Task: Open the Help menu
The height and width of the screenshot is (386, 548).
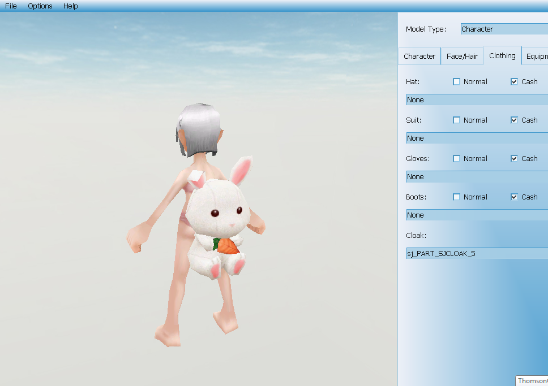Action: pyautogui.click(x=71, y=6)
